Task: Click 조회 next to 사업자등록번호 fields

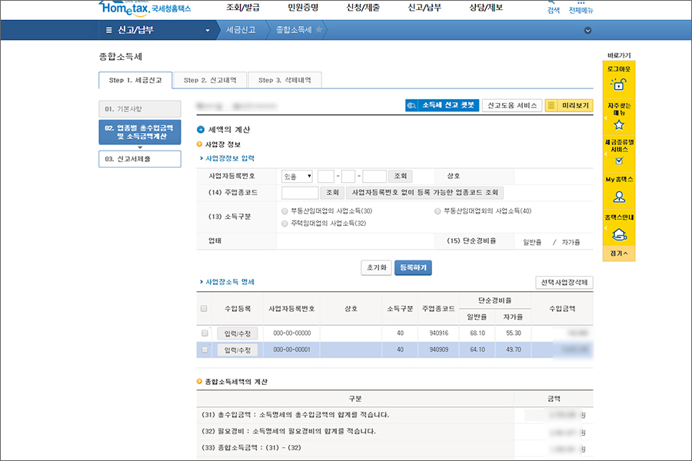Action: pos(401,176)
